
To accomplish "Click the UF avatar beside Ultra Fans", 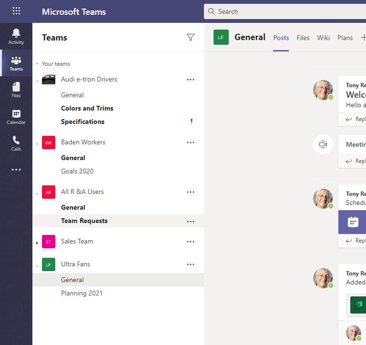I will [x=49, y=264].
